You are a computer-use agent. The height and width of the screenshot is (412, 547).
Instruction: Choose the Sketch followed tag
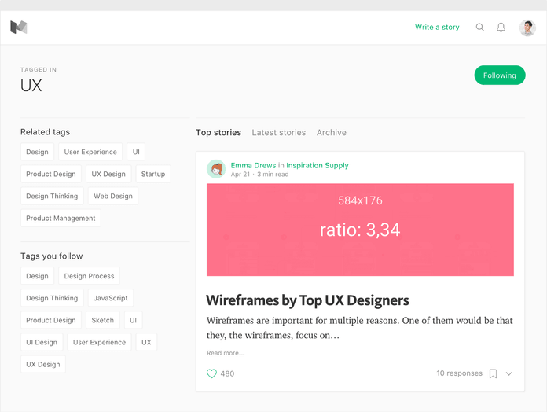pos(103,320)
